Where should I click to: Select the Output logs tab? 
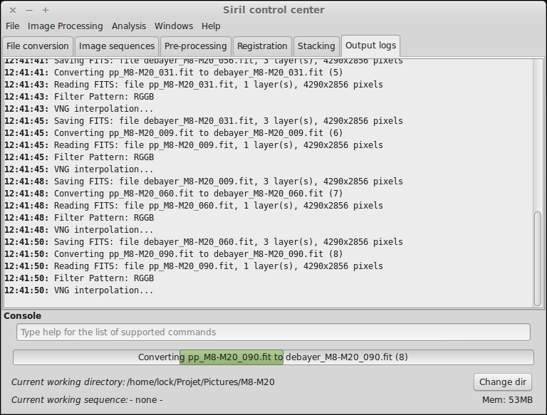point(370,46)
